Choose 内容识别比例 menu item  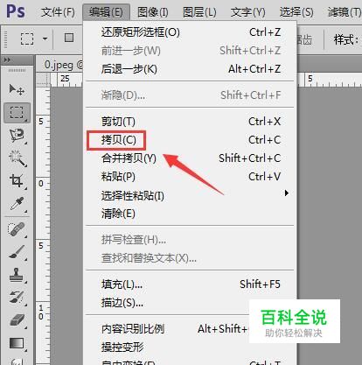coord(191,329)
